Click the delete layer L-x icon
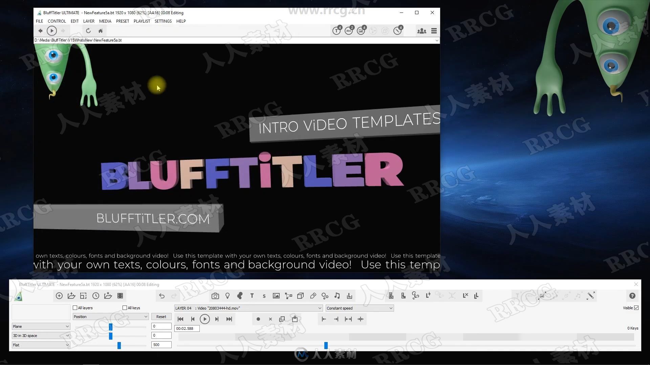The width and height of the screenshot is (650, 365). [465, 296]
